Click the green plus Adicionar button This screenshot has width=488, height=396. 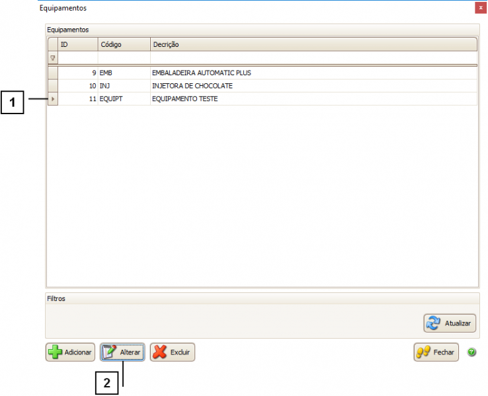click(x=70, y=352)
